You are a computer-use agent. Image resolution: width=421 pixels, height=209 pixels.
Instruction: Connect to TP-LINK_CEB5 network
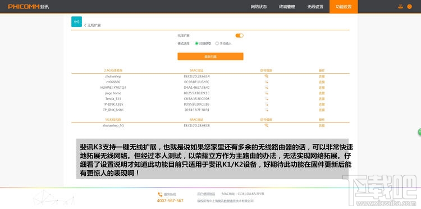point(322,104)
